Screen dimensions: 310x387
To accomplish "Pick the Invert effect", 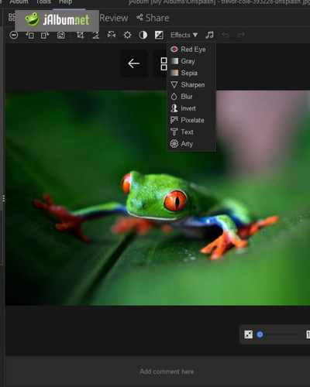I will [x=191, y=108].
